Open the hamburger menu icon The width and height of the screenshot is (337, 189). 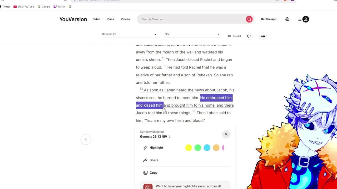pyautogui.click(x=300, y=19)
